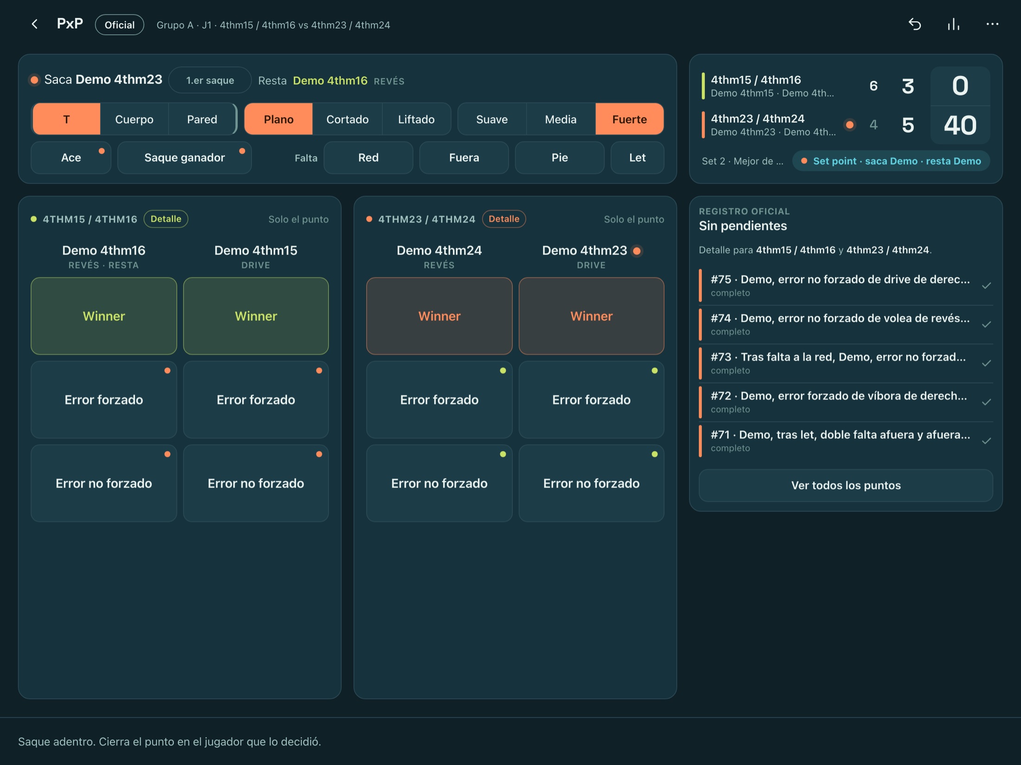Go back using the chevron arrow
This screenshot has width=1021, height=765.
click(x=35, y=24)
